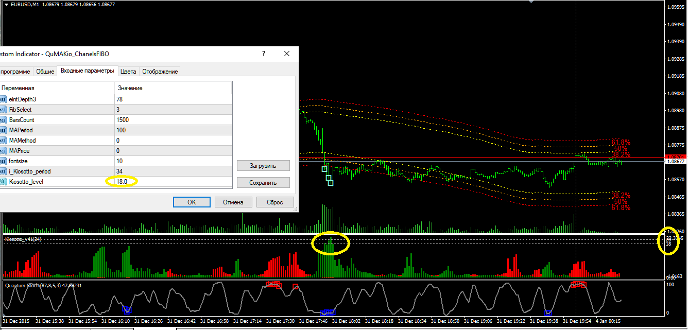The image size is (688, 330).
Task: Close the Custom Indicator dialog
Action: 287,54
